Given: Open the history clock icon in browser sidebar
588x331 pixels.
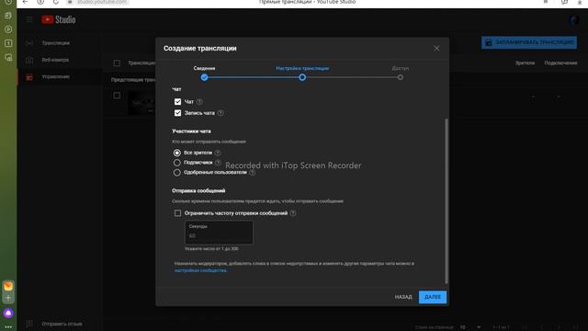Looking at the screenshot, I should (x=8, y=2).
